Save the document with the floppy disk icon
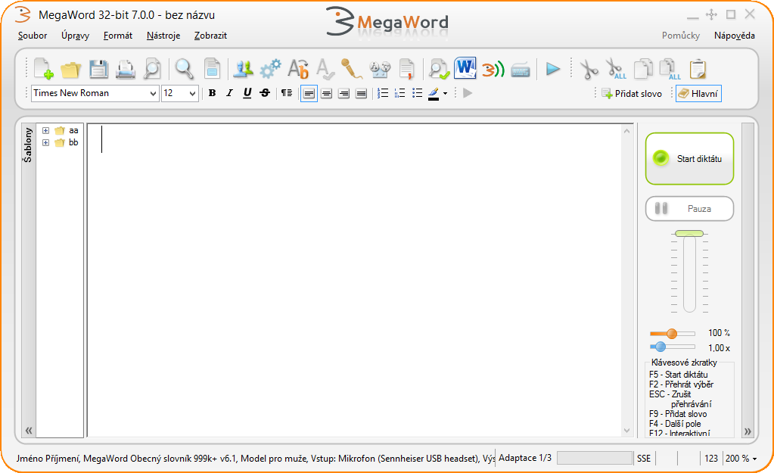 click(x=98, y=69)
